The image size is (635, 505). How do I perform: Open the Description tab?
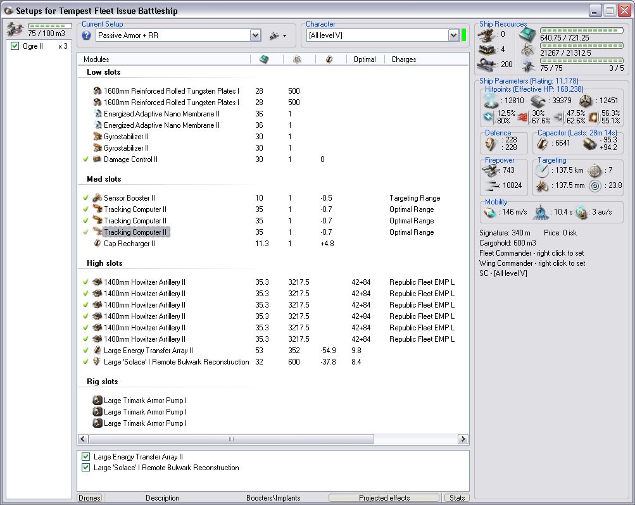163,497
